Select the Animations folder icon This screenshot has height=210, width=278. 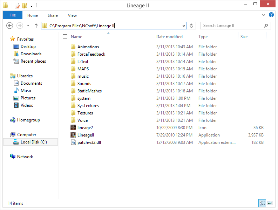73,47
